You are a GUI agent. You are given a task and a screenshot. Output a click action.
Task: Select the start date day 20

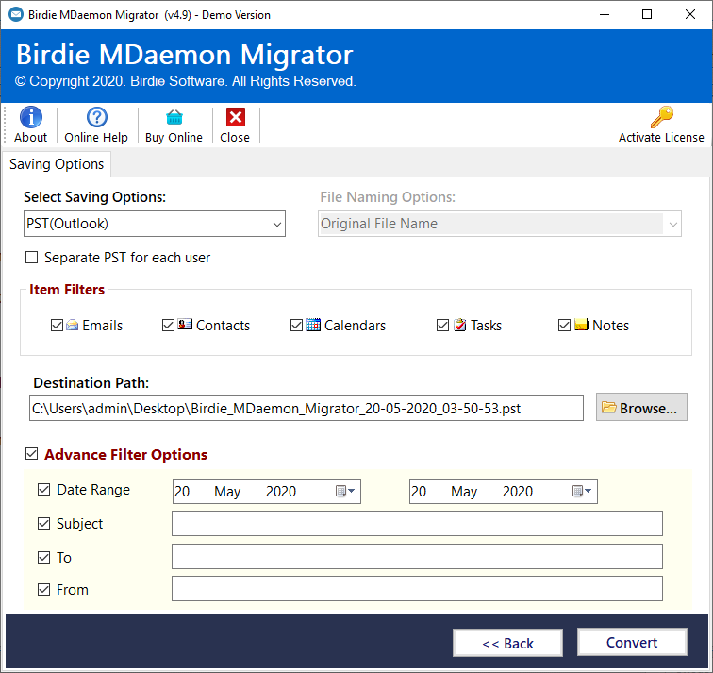pos(182,492)
